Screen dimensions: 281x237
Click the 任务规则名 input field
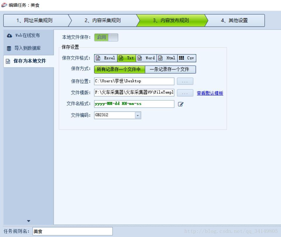[x=72, y=231]
